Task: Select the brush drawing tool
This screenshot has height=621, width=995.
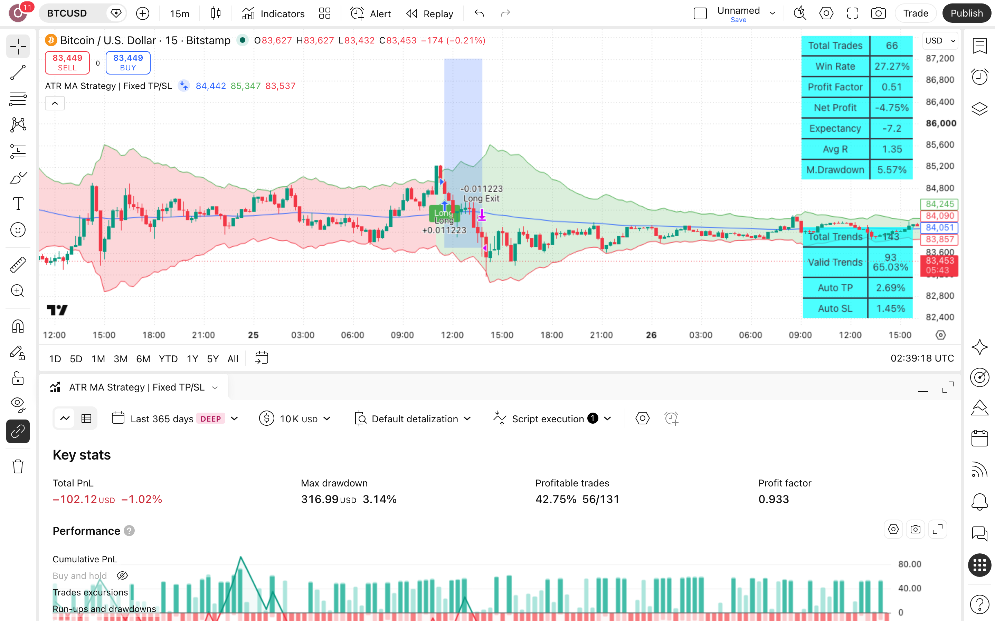Action: [18, 177]
